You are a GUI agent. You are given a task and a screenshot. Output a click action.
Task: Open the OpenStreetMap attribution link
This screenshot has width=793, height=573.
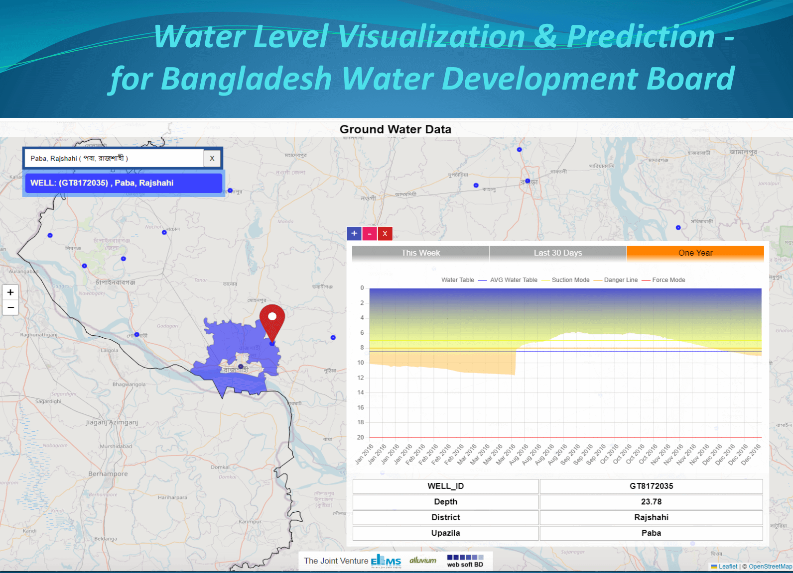770,567
